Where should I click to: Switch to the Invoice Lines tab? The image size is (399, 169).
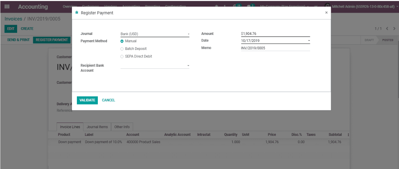(70, 127)
